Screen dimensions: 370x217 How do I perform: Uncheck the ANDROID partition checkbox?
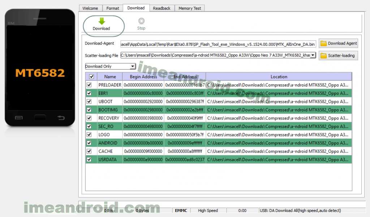(89, 143)
